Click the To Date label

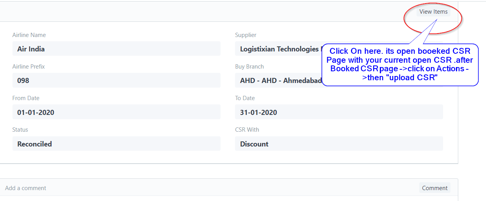click(245, 98)
